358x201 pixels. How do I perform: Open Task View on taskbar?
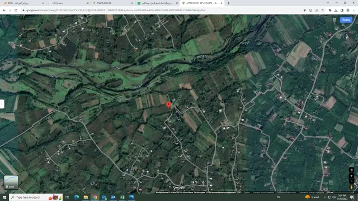pyautogui.click(x=67, y=197)
